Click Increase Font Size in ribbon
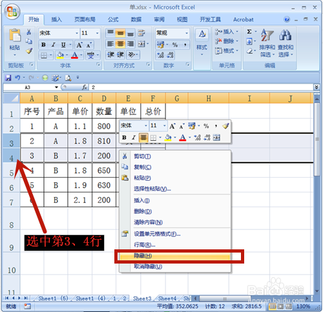Image resolution: width=323 pixels, height=312 pixels. coord(79,45)
